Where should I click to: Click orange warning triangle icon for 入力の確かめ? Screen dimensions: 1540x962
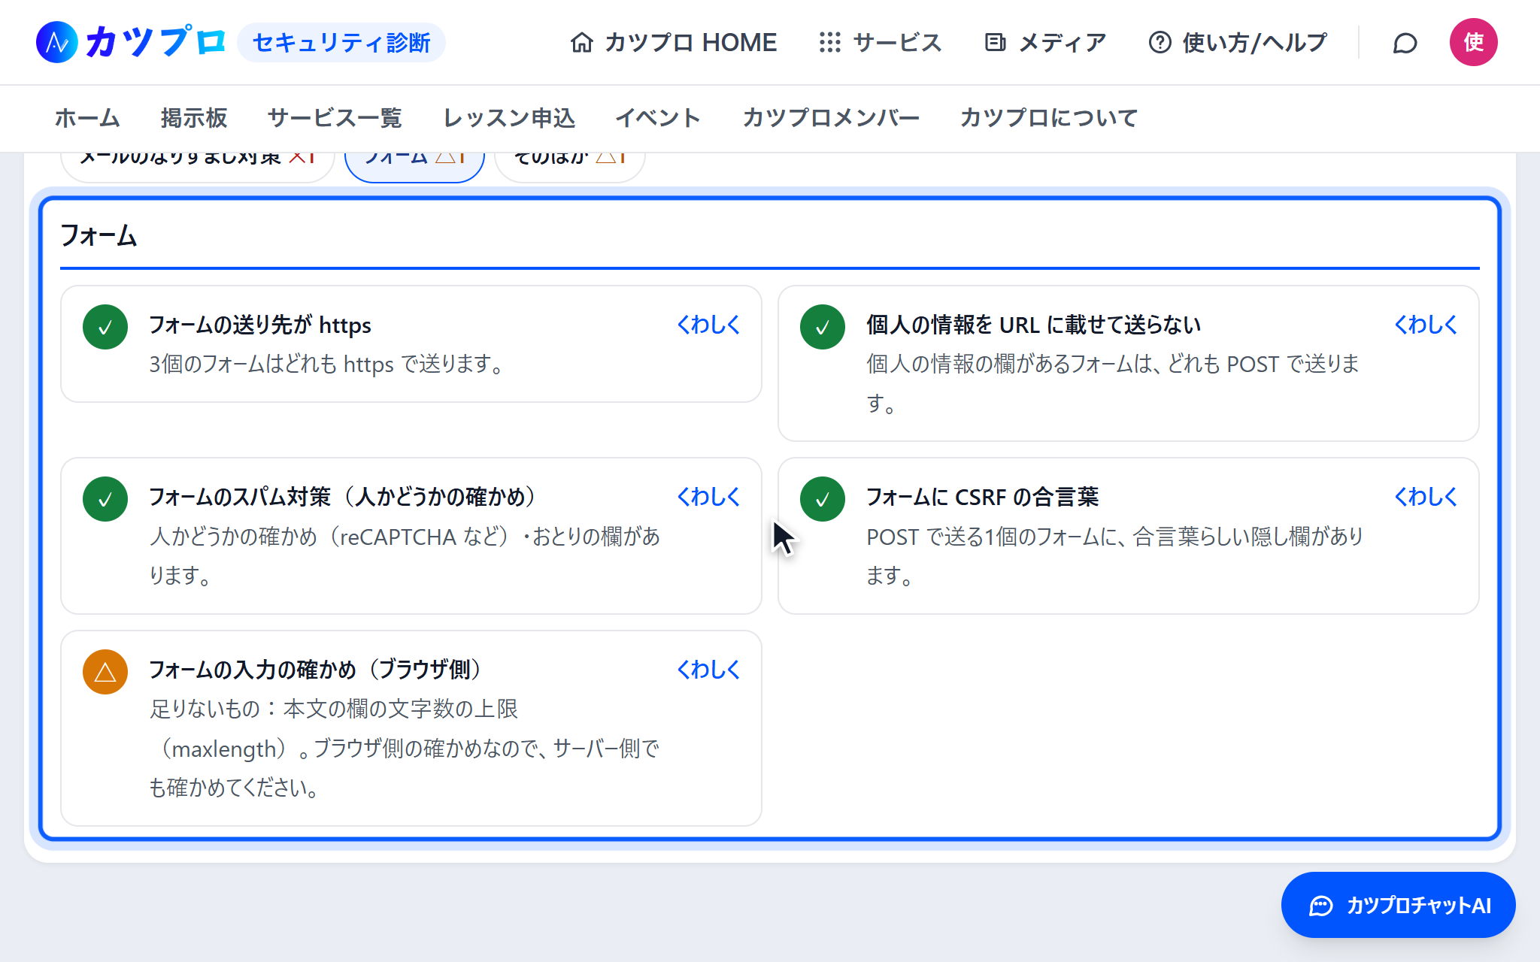pyautogui.click(x=105, y=672)
